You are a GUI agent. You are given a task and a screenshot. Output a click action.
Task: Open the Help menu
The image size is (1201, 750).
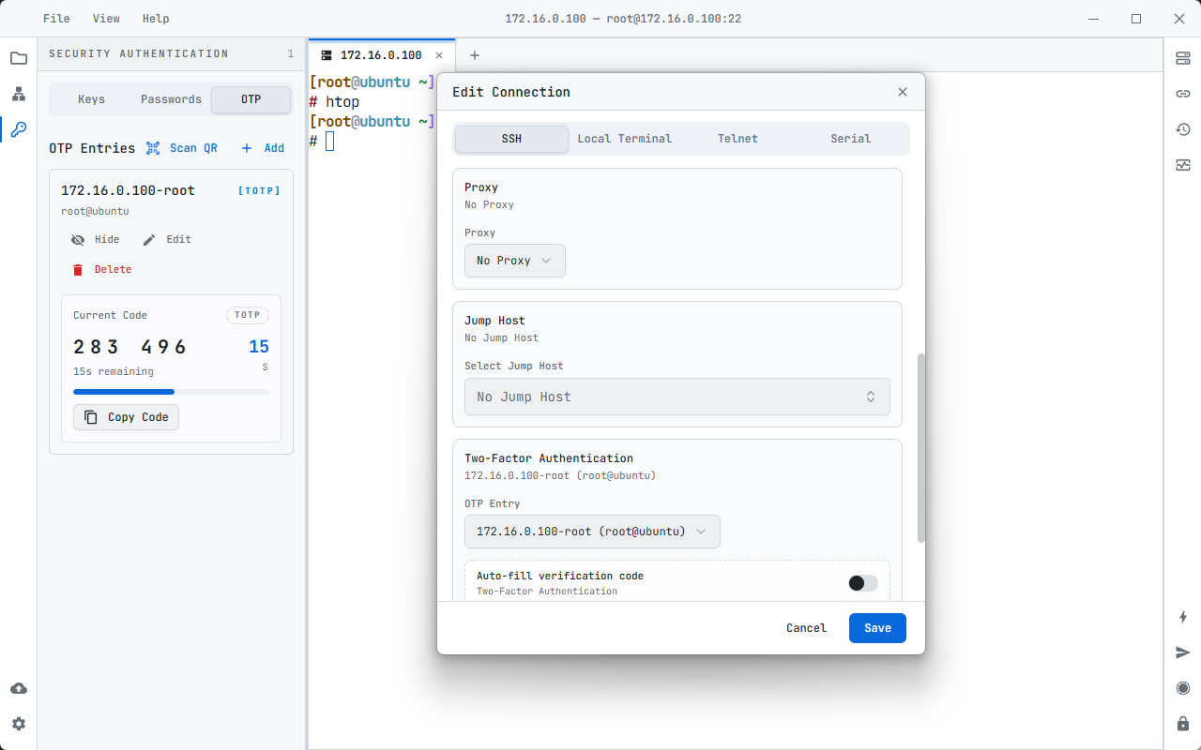click(156, 19)
